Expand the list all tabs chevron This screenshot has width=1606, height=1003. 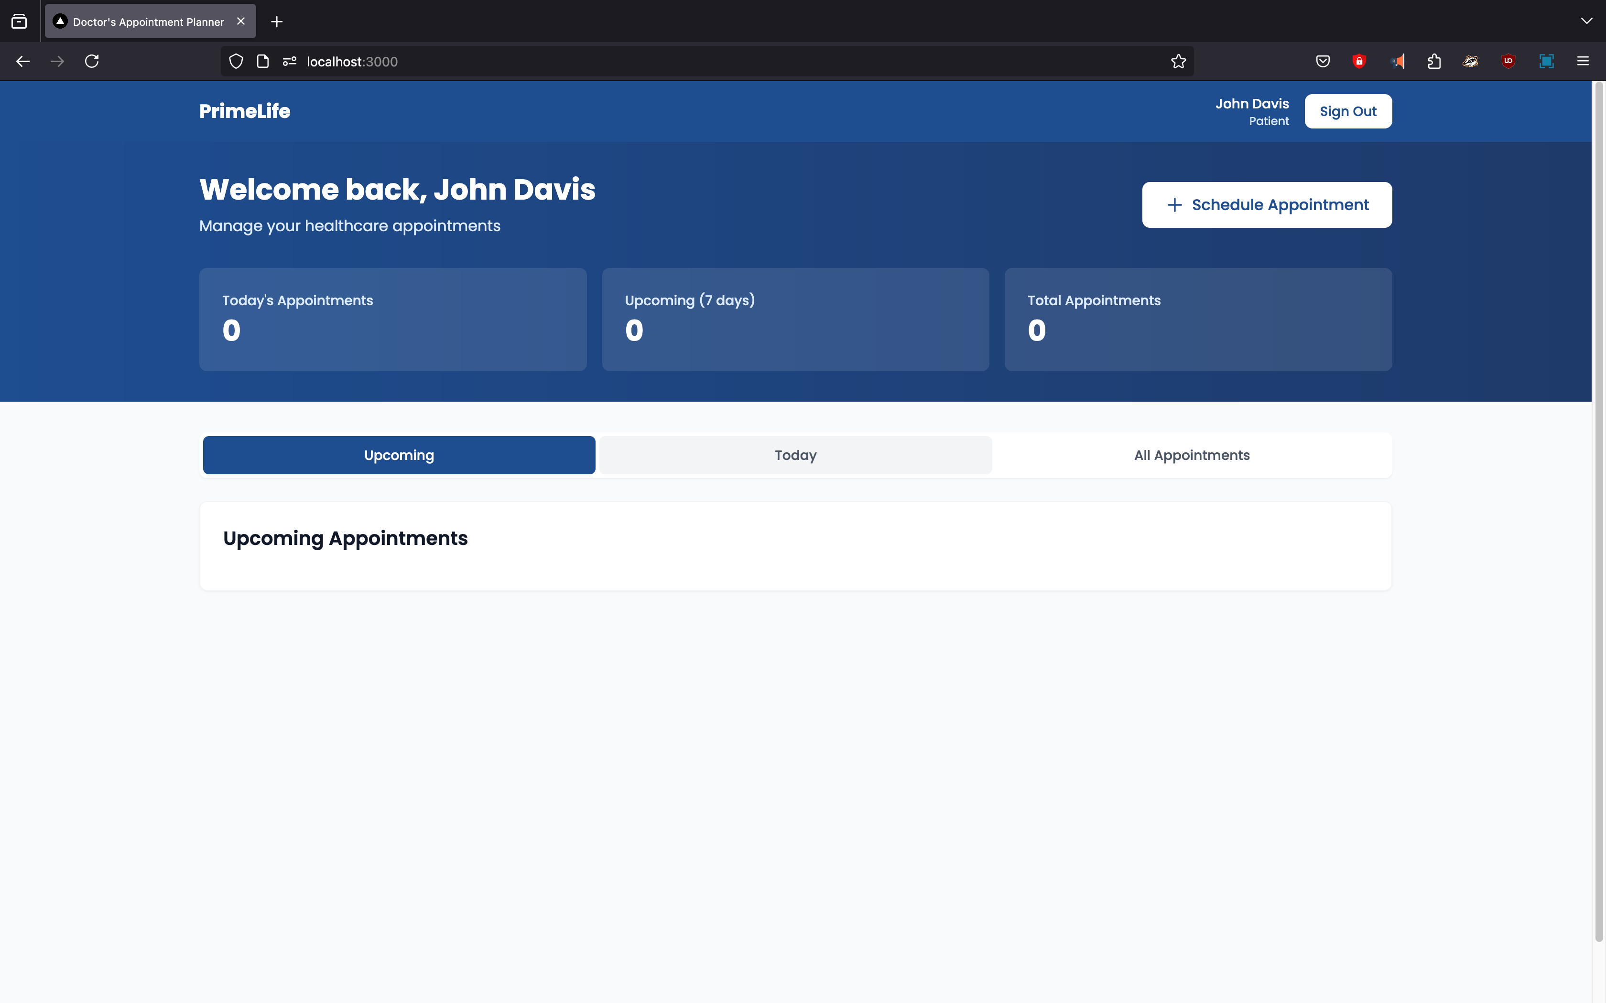coord(1586,21)
